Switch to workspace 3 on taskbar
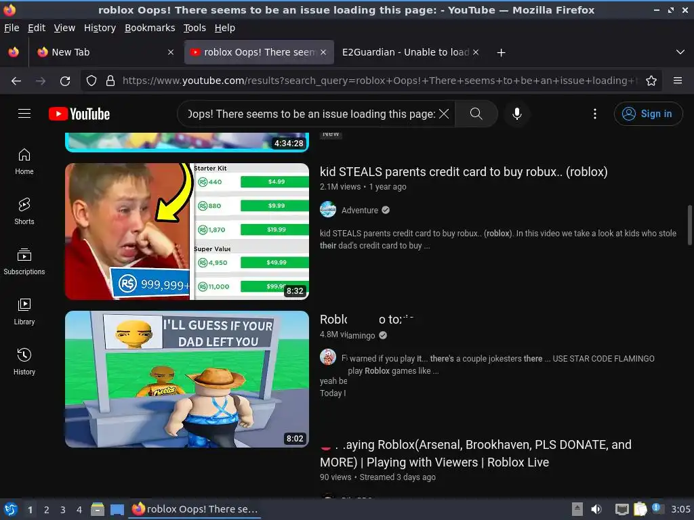 tap(63, 510)
